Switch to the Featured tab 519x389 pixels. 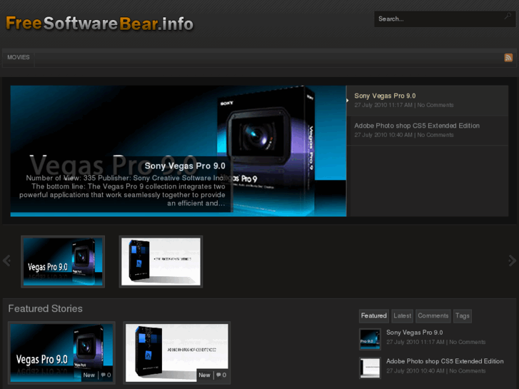pos(373,315)
